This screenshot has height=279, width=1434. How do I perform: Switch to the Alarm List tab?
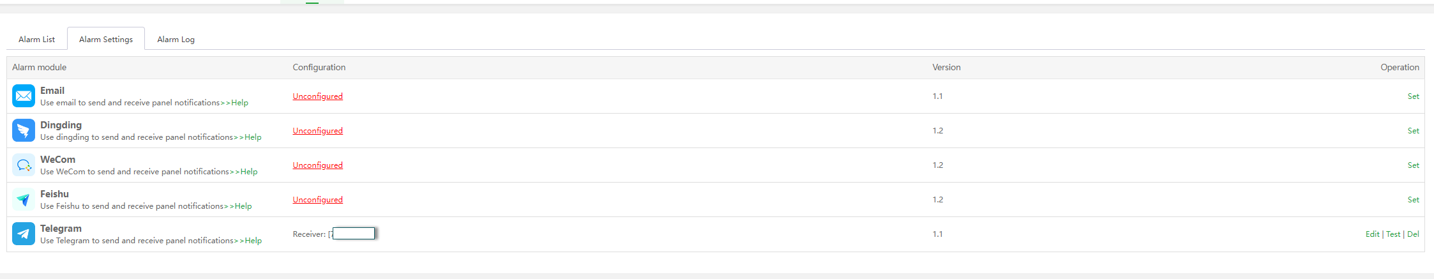tap(36, 39)
